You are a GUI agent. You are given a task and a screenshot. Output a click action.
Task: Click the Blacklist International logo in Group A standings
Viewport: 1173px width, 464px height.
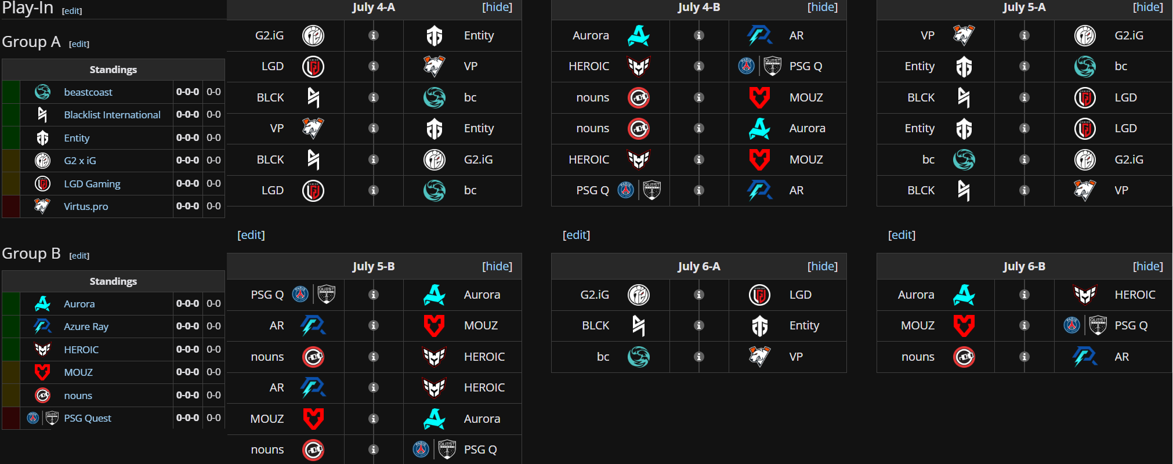tap(42, 115)
